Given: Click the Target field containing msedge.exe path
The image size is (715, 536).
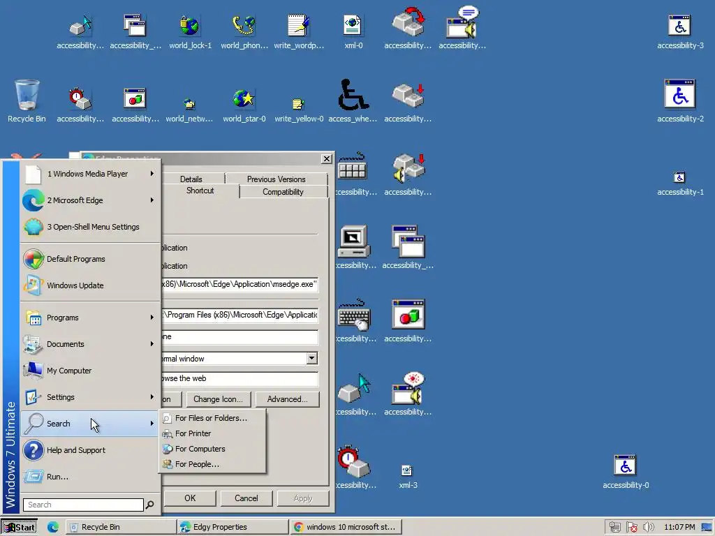Looking at the screenshot, I should coord(240,285).
